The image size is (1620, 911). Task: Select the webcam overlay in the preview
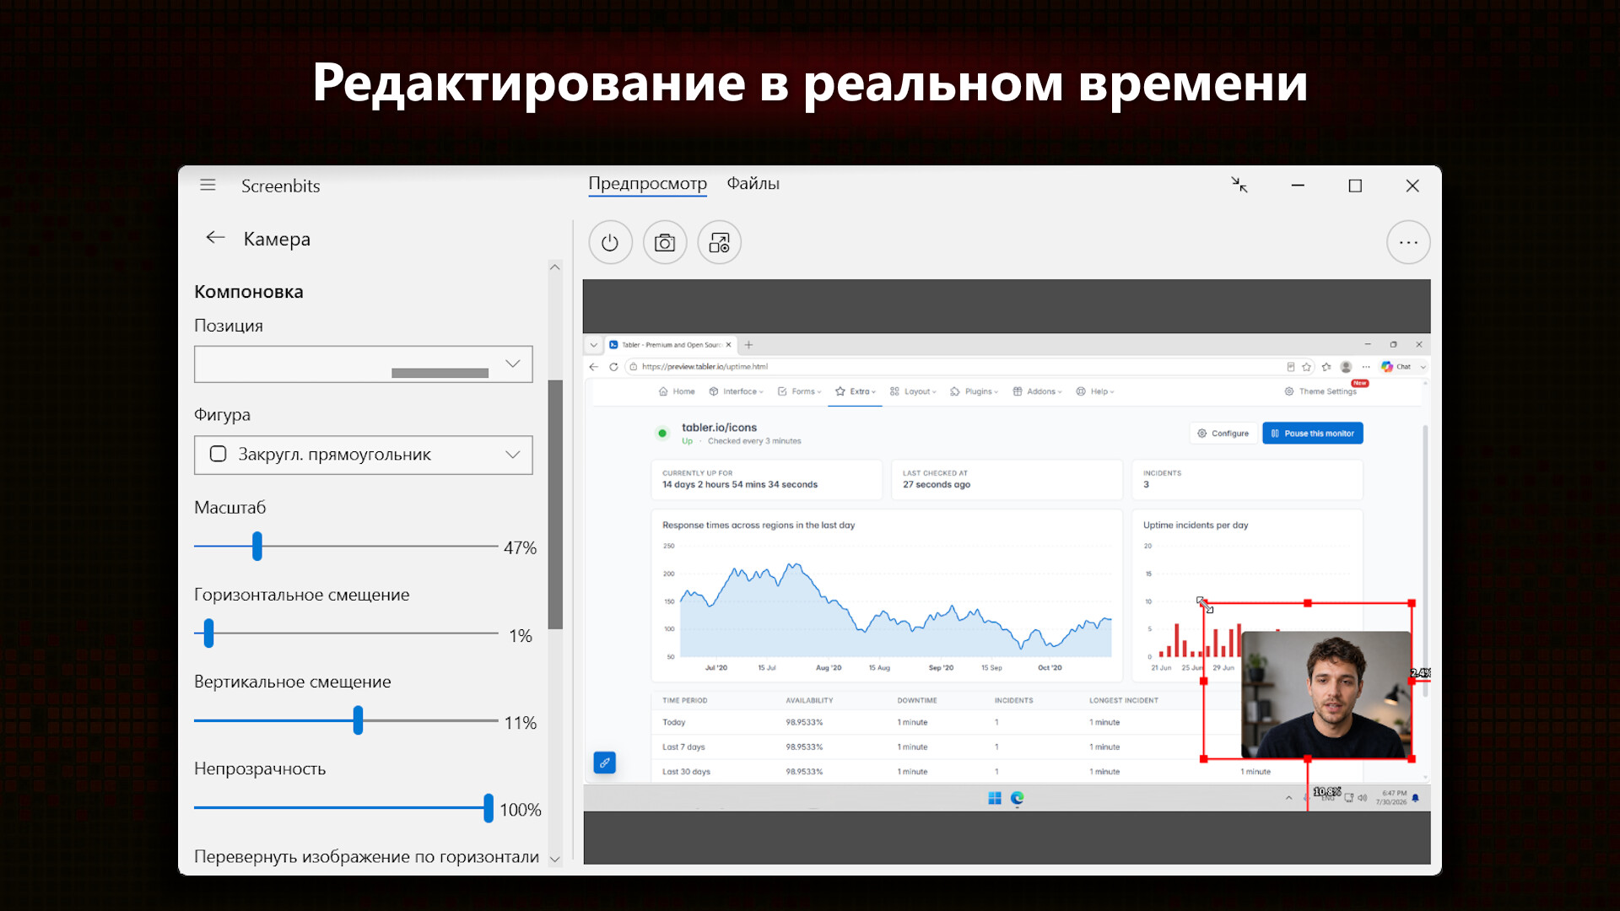click(1326, 694)
